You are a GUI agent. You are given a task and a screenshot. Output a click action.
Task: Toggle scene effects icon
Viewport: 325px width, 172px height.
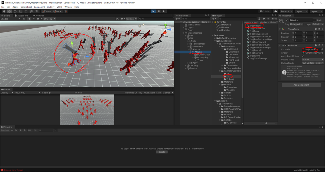point(38,19)
